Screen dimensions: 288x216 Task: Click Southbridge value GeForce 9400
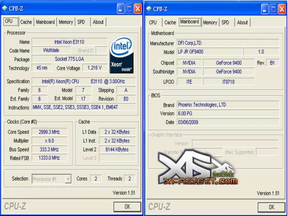[x=229, y=72]
